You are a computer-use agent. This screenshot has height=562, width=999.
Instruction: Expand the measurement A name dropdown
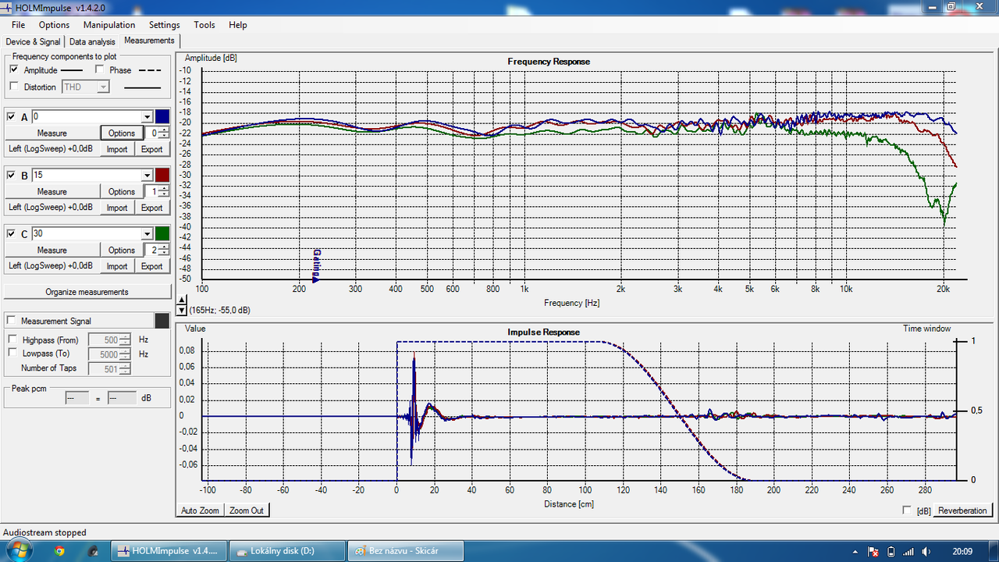point(147,116)
